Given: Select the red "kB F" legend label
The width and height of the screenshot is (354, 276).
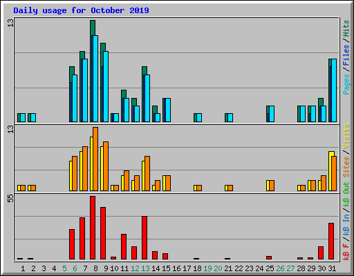Looking at the screenshot, I should coord(346,252).
